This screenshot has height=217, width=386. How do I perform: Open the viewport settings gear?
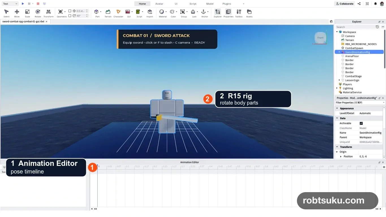[331, 21]
